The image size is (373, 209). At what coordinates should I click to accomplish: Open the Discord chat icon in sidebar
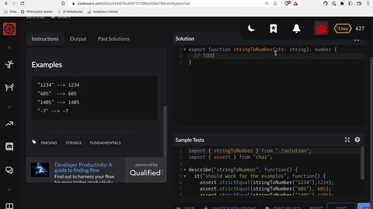tap(9, 147)
